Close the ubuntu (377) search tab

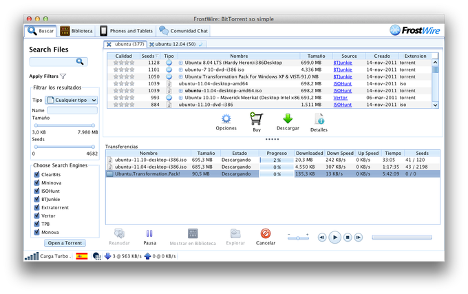pos(109,44)
